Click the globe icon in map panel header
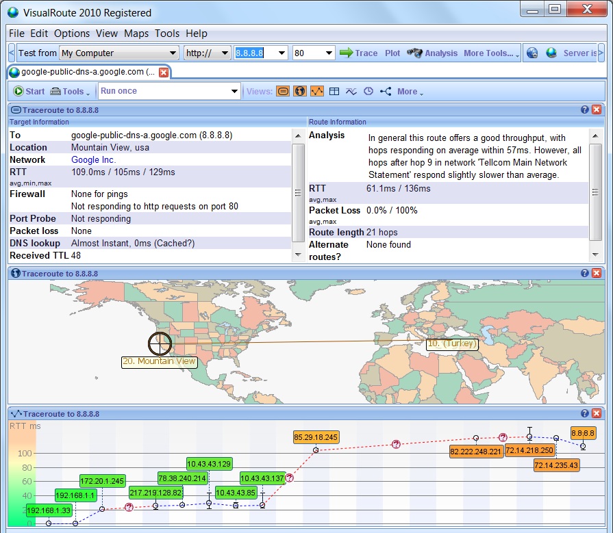 16,273
